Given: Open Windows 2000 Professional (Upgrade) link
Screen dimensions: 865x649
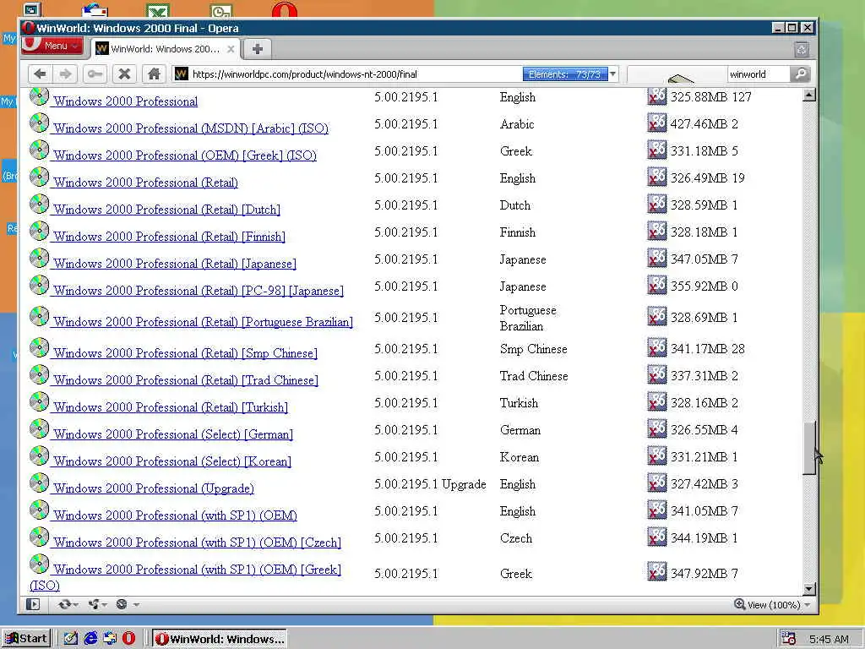Looking at the screenshot, I should coord(154,488).
